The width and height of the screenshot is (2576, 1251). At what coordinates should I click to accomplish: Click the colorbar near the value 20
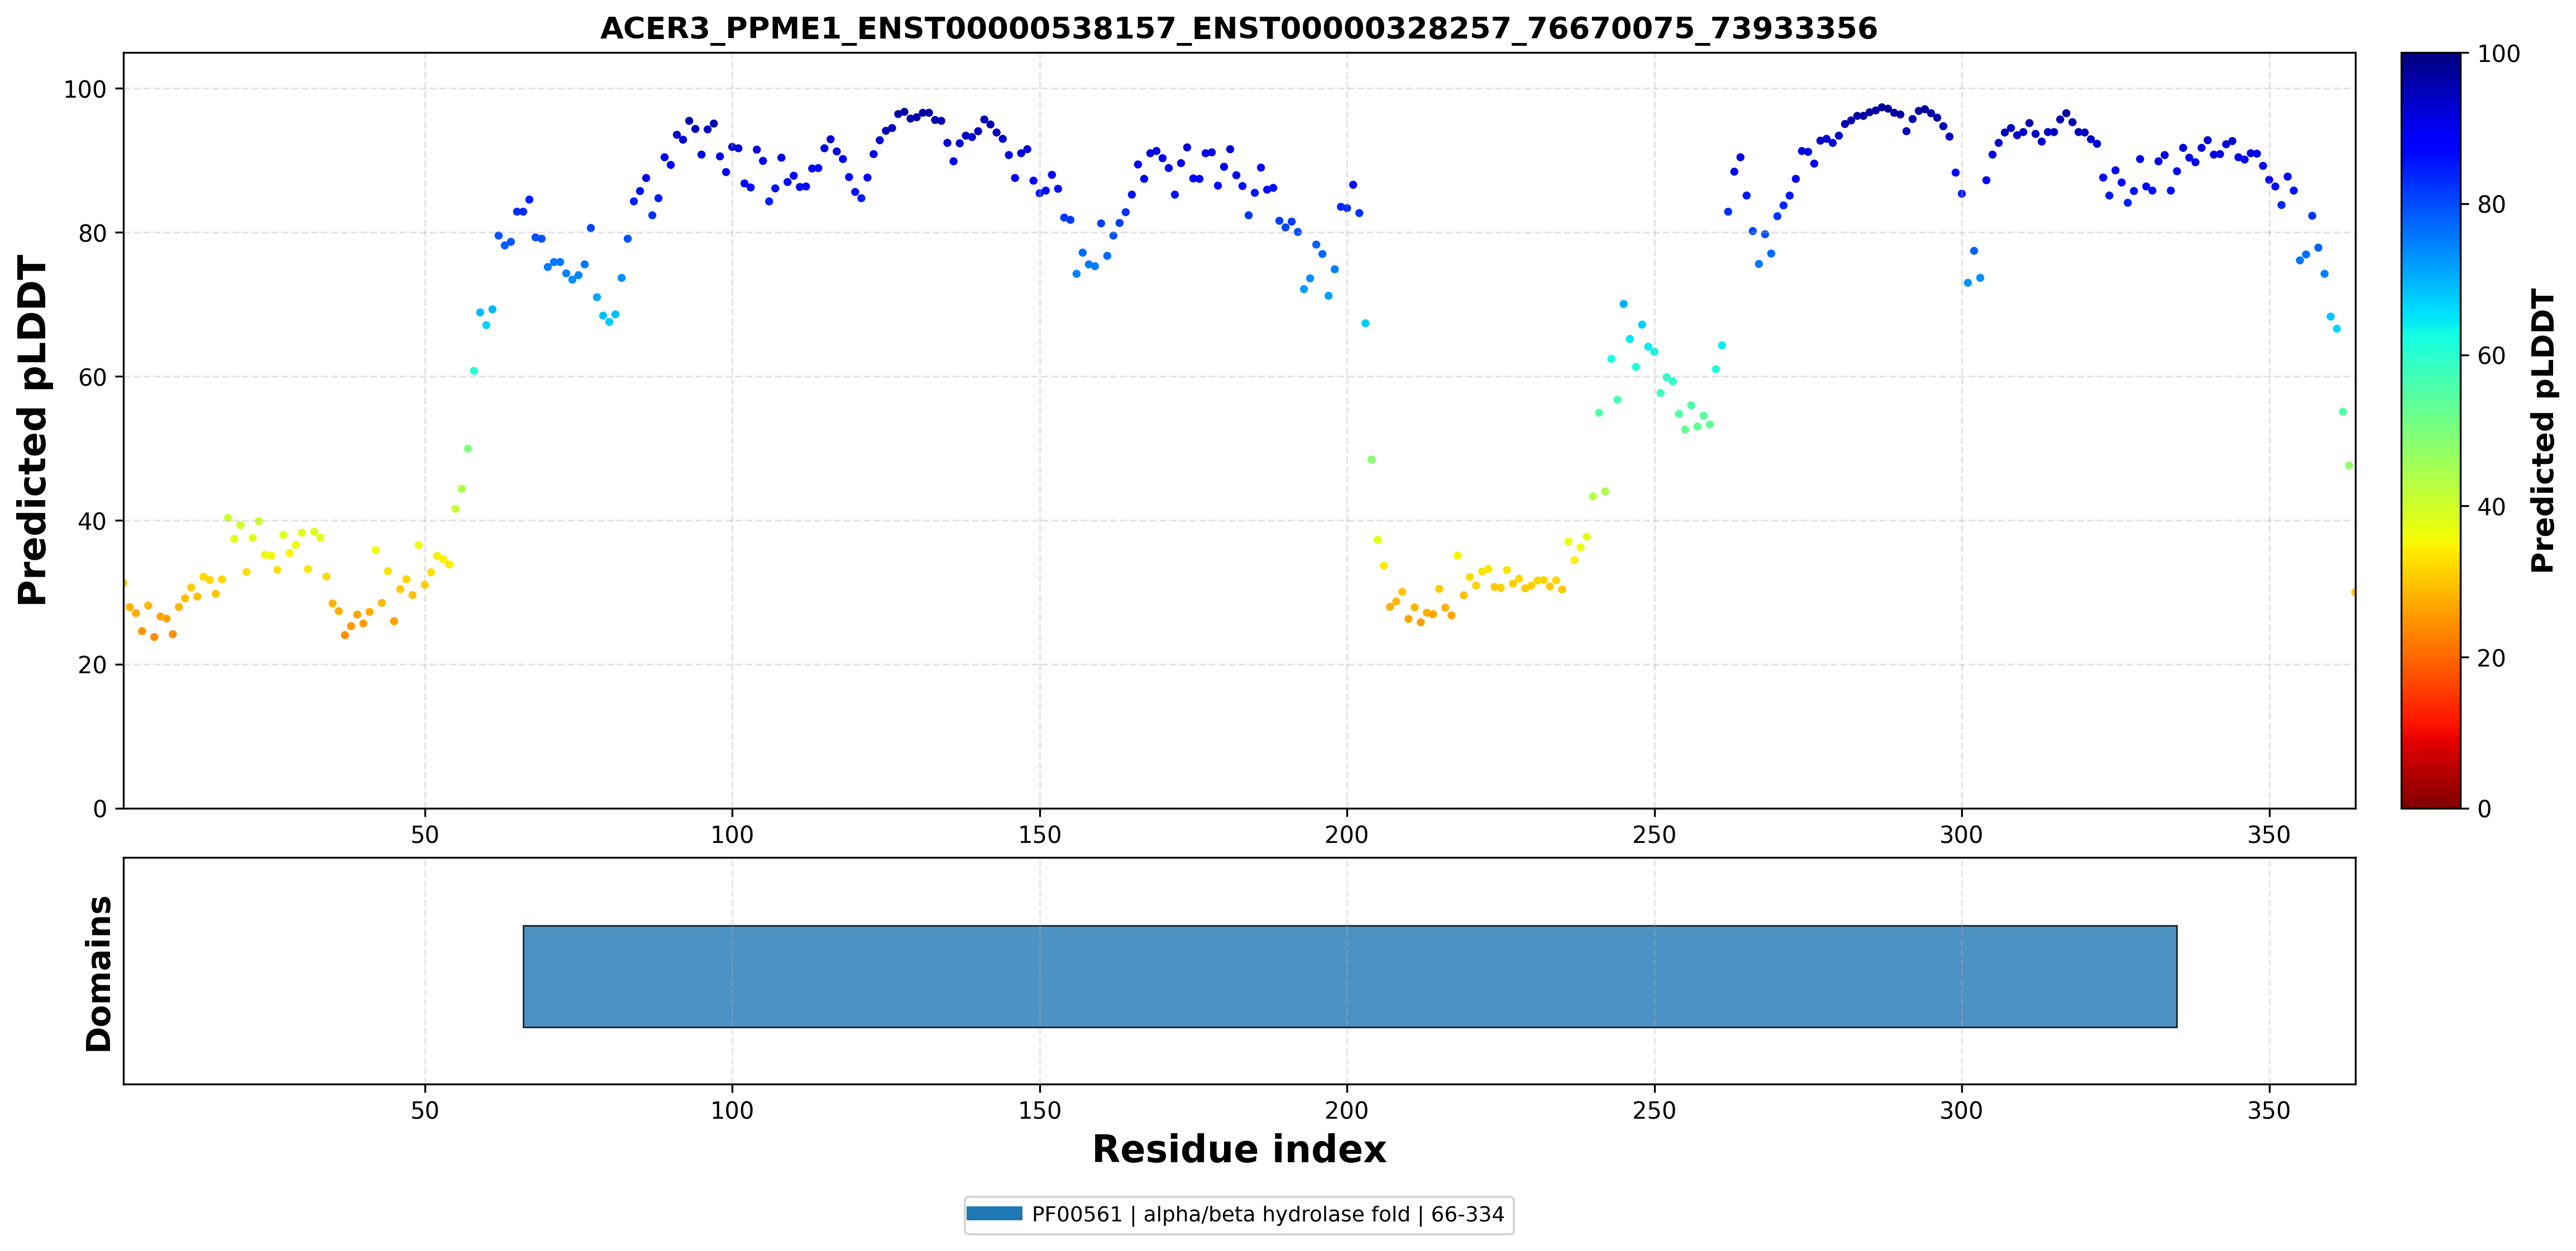point(2430,657)
